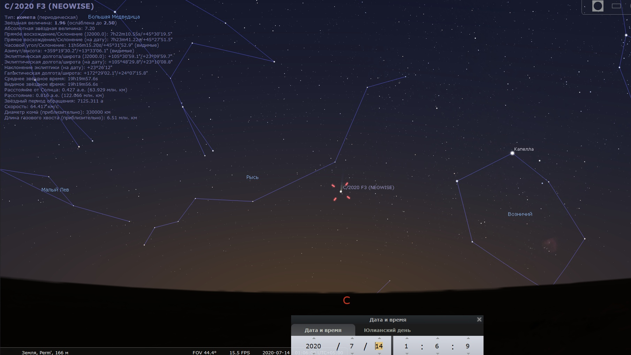Click the Галактическая долгота/широта line
Viewport: 631px width, 355px height.
(76, 73)
